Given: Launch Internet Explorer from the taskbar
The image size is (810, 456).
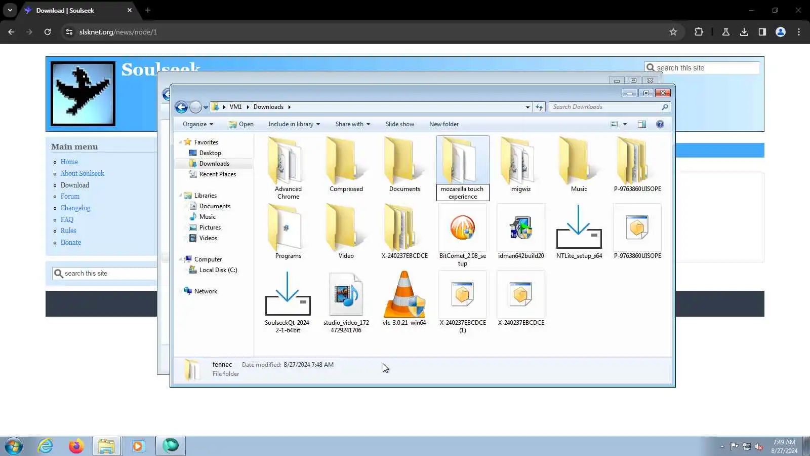Looking at the screenshot, I should [46, 446].
